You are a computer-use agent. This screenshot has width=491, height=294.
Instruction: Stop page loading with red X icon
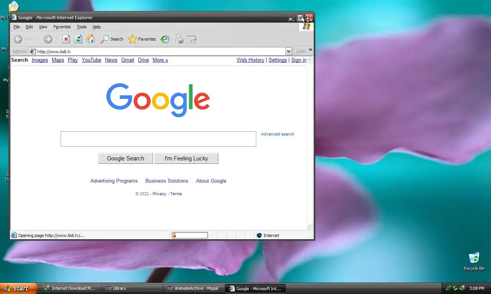tap(66, 39)
